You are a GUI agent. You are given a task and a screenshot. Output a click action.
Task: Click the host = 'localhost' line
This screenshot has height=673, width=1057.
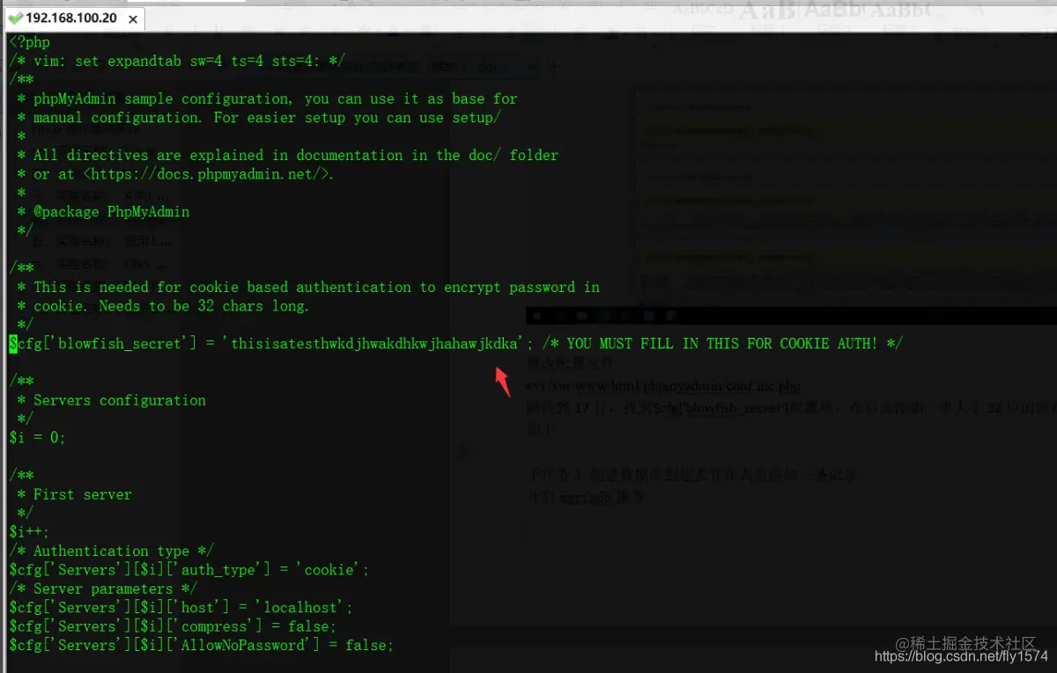[x=181, y=608]
